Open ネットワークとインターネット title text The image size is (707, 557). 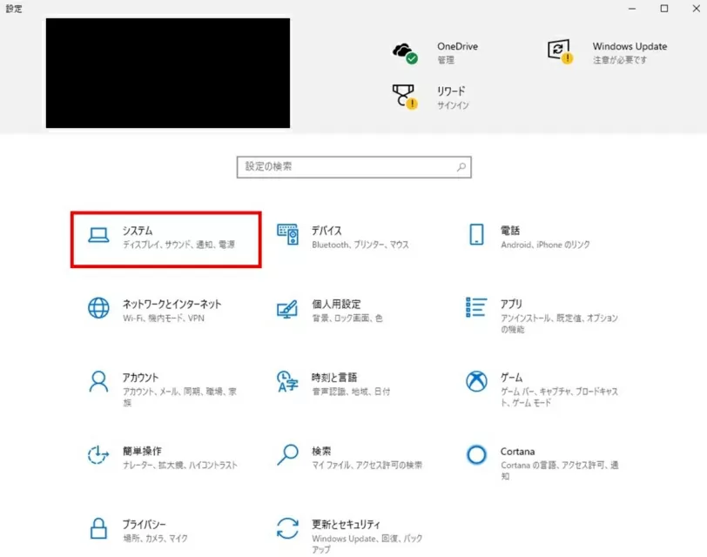pos(172,305)
